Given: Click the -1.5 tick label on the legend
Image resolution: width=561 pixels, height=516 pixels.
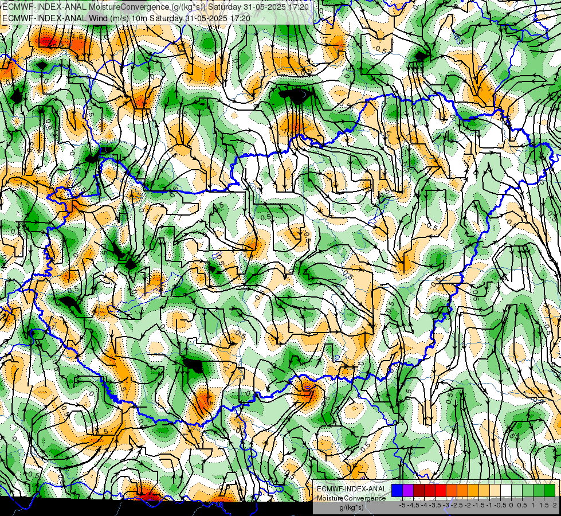Looking at the screenshot, I should click(478, 505).
